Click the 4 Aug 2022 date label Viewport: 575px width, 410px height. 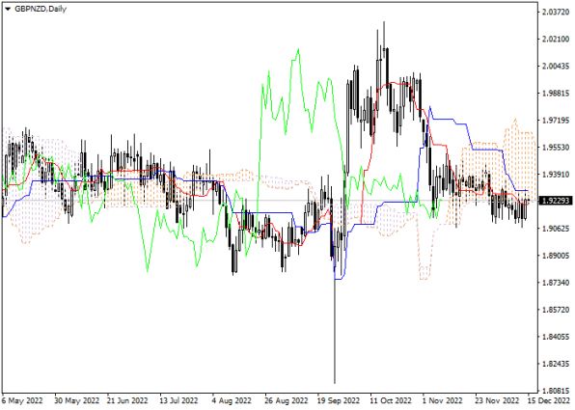pos(232,399)
